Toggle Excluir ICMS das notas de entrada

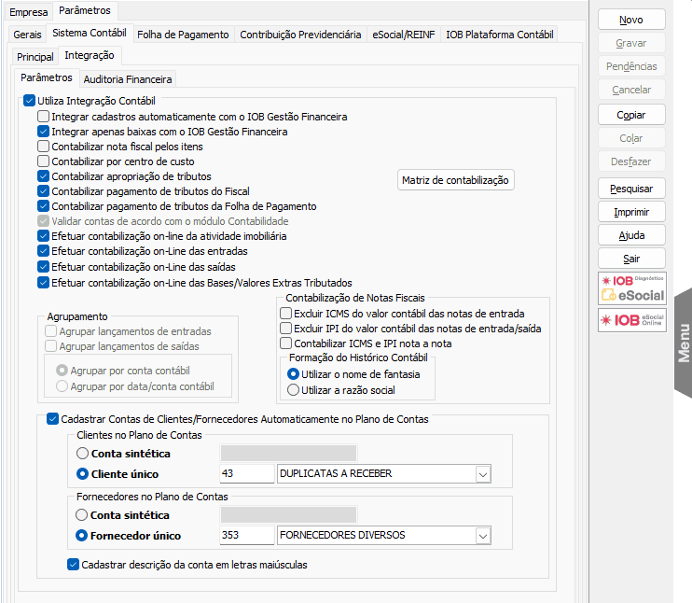coord(286,314)
